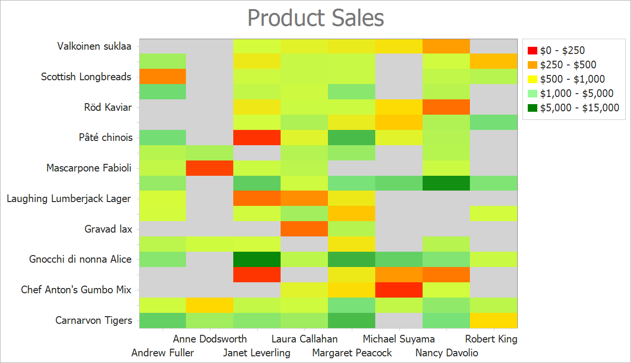
Task: Select the Laughing Lumberjack Lager axis label
Action: click(69, 199)
